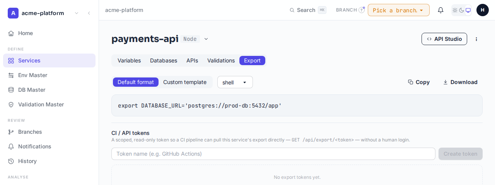The height and width of the screenshot is (185, 495).
Task: Click the CI / API tokens heading
Action: click(130, 133)
